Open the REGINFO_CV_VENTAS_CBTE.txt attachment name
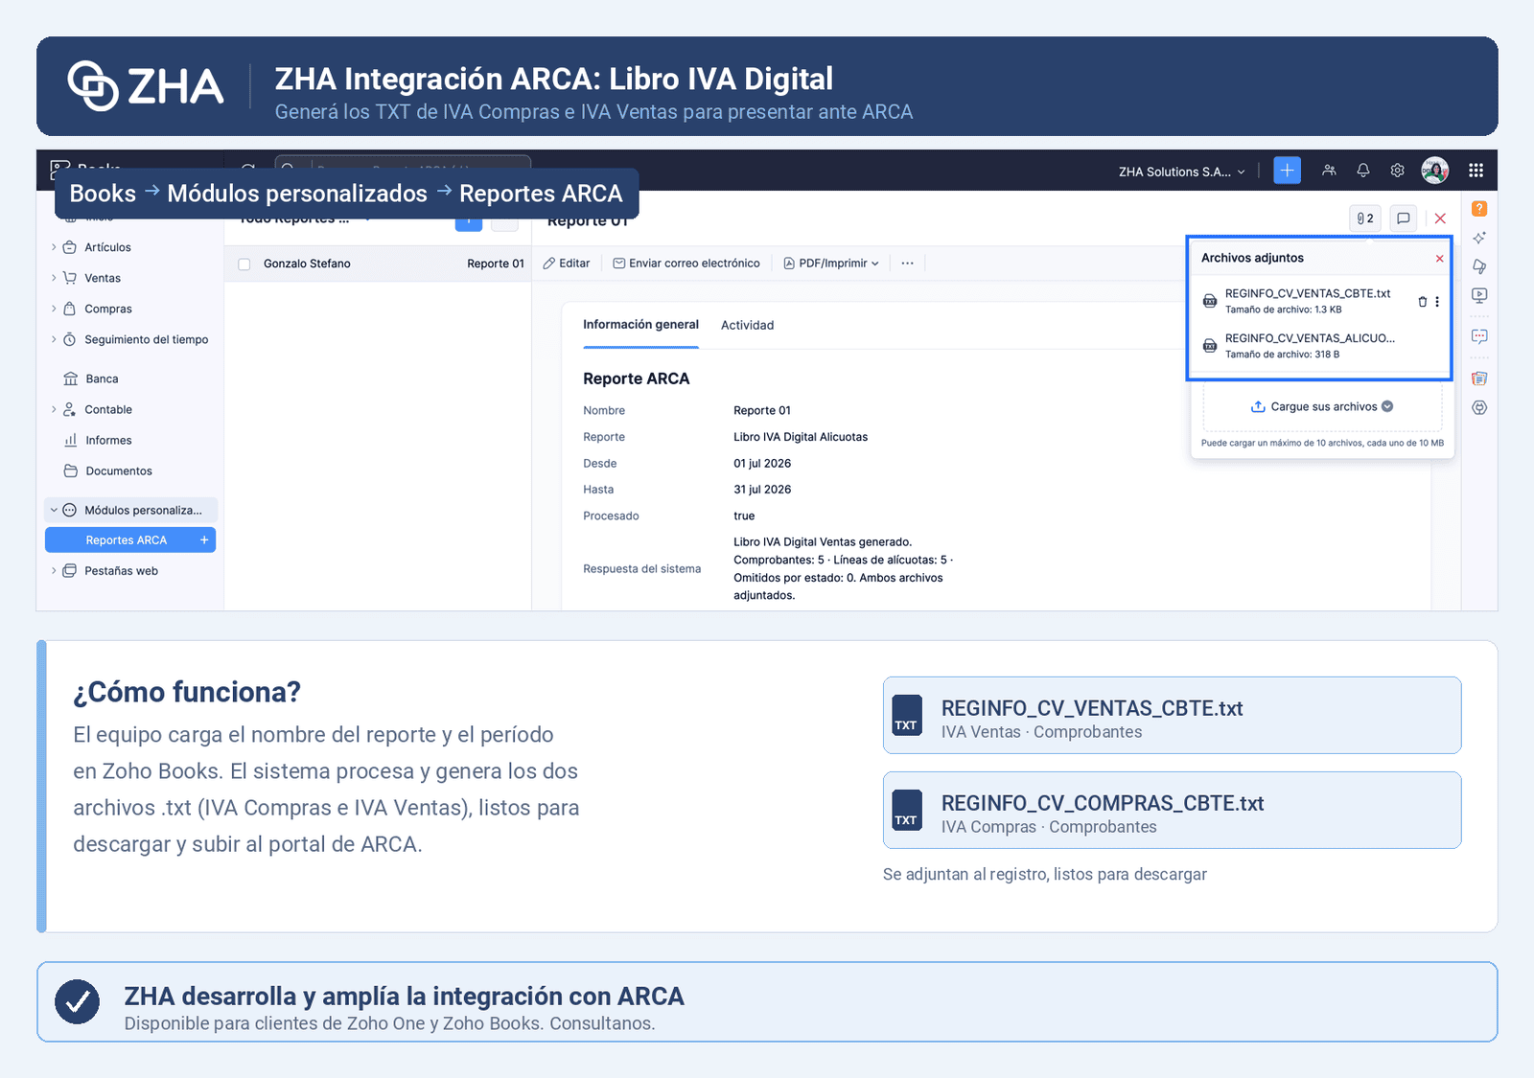 click(1308, 293)
